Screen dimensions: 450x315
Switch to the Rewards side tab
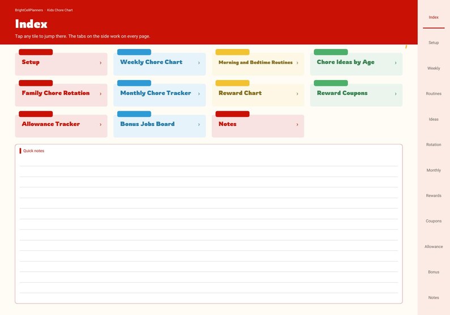(x=434, y=195)
